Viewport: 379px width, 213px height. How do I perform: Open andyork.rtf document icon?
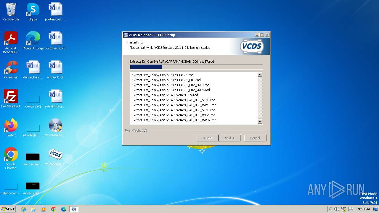(55, 70)
